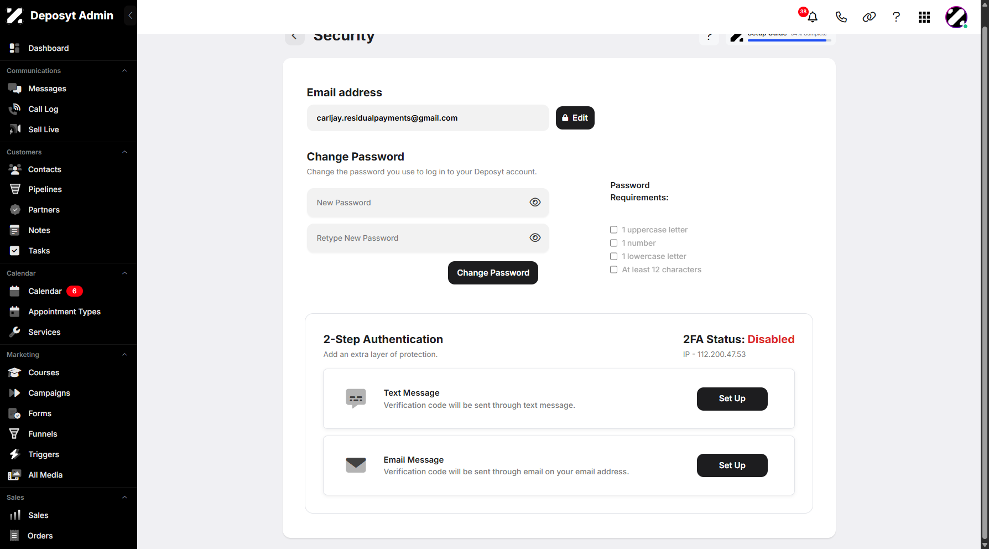Go back using the arrow beside Security
The width and height of the screenshot is (989, 549).
[294, 37]
